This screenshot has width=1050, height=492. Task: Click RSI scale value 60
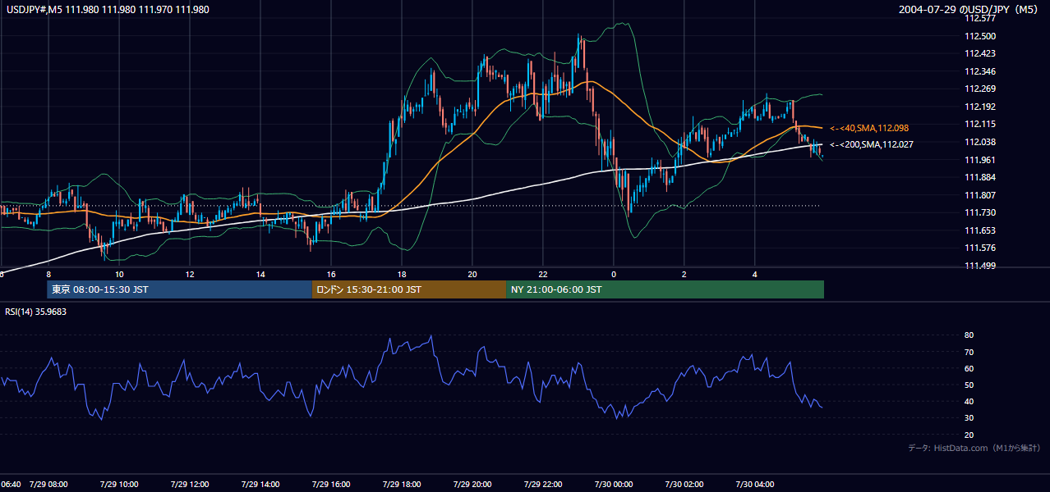tap(969, 368)
